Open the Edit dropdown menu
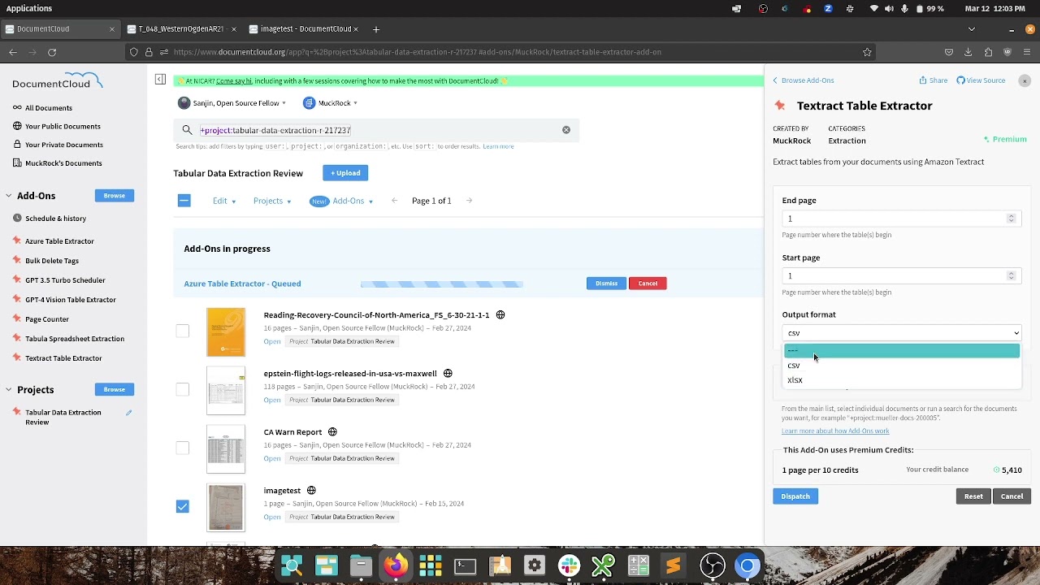Viewport: 1040px width, 585px height. 224,201
